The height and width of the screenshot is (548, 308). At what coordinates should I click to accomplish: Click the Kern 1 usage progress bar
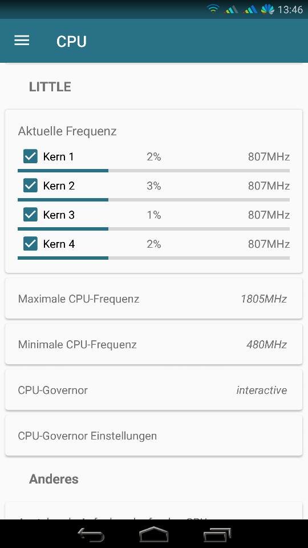pyautogui.click(x=153, y=171)
